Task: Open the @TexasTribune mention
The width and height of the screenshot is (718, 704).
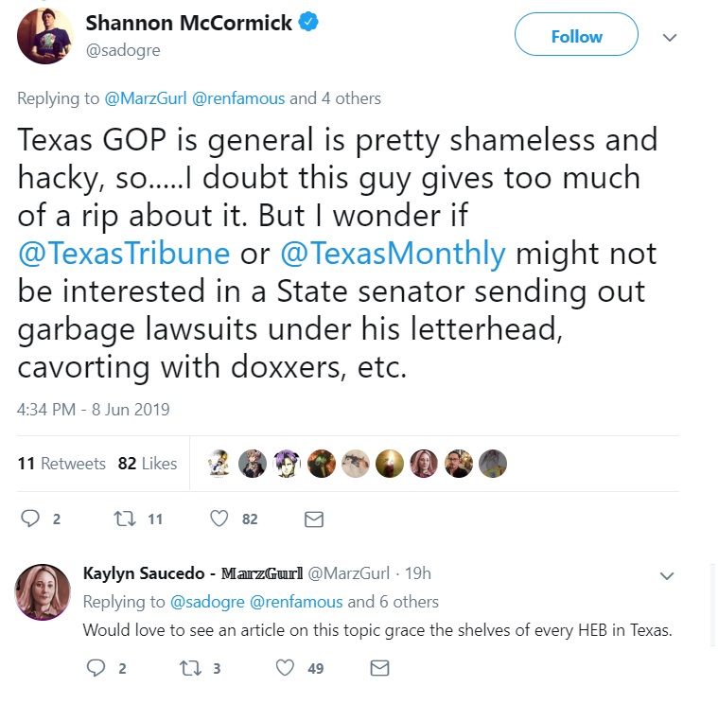Action: [124, 253]
